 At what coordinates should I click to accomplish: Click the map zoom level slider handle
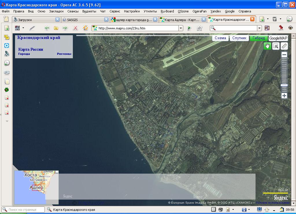284,85
